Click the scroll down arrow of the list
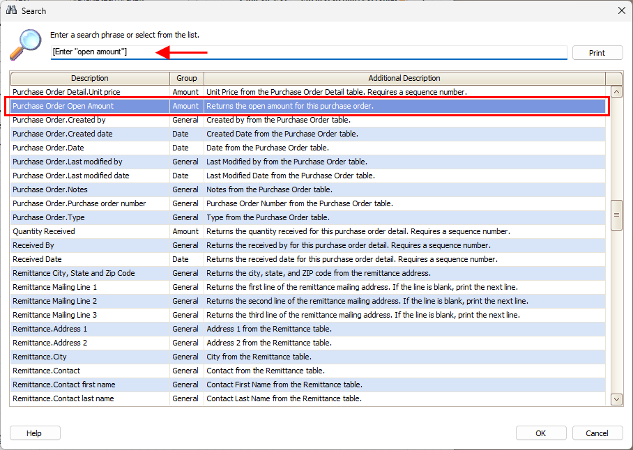 tap(616, 400)
